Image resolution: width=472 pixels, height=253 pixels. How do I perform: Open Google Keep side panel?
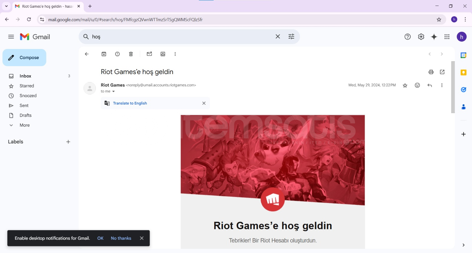[x=463, y=72]
